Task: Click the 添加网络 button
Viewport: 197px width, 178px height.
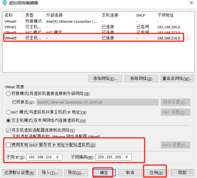Action: click(105, 79)
